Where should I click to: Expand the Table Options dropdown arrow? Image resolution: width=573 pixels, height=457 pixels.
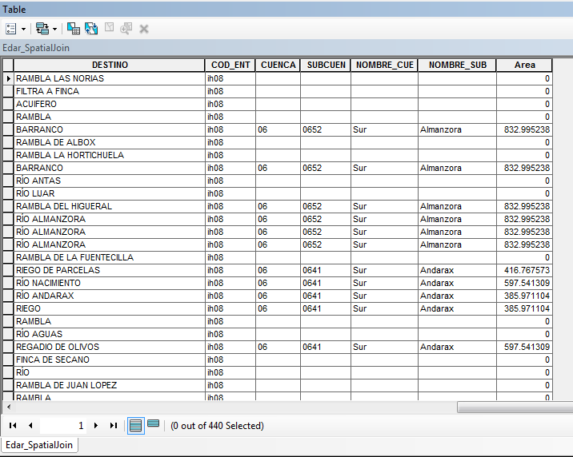(24, 29)
